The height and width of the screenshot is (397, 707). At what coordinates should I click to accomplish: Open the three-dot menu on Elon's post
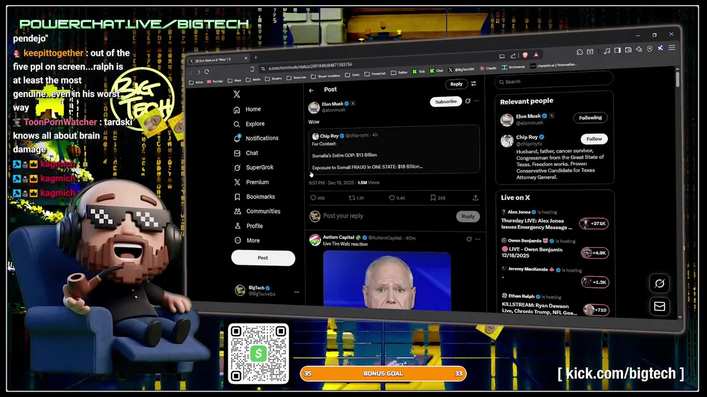click(477, 101)
